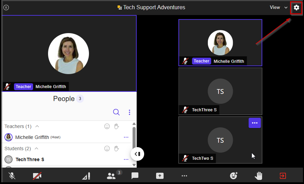Turn on the camera in bottom toolbar
Viewport: 304px width, 184px height.
(x=37, y=176)
